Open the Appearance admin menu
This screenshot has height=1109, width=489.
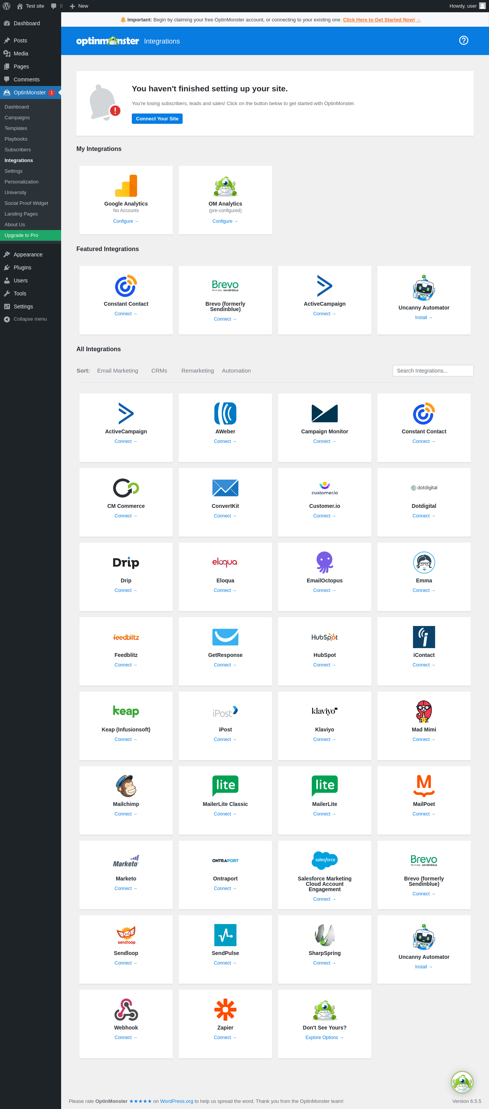31,255
